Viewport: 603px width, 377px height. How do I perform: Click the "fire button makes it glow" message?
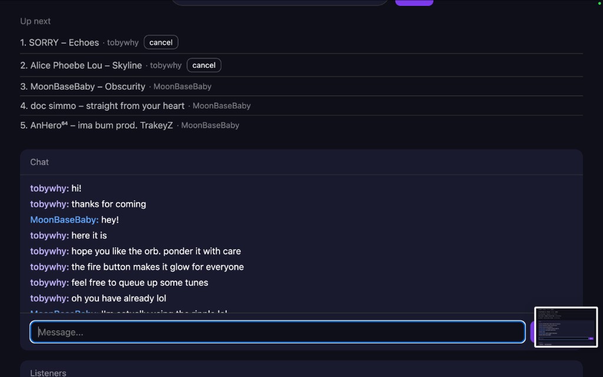click(x=157, y=267)
